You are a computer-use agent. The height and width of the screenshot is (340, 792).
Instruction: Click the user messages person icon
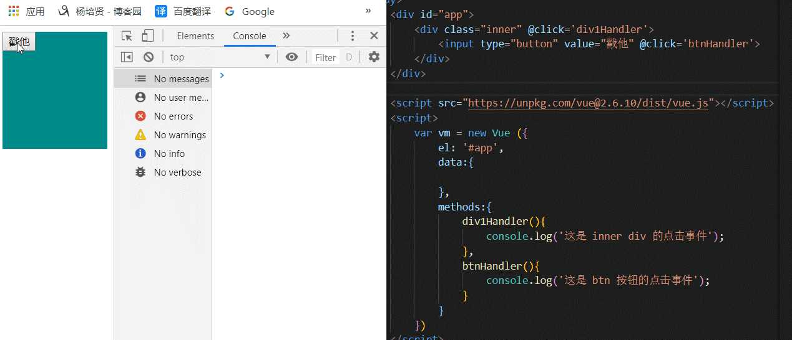140,97
